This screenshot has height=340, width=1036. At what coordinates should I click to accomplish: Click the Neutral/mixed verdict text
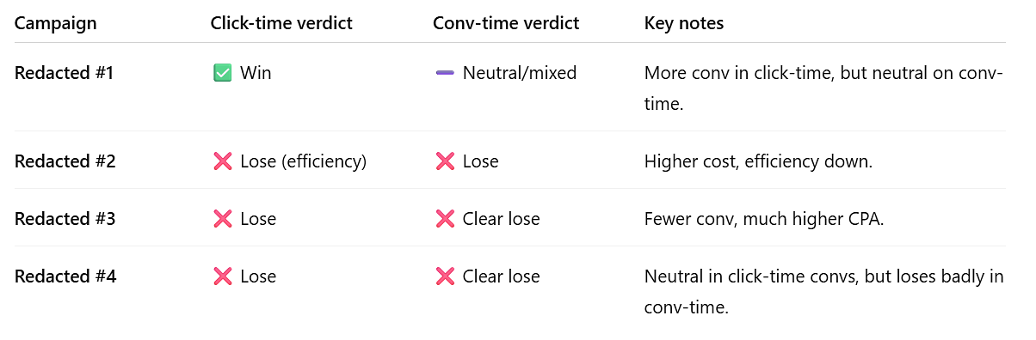point(520,74)
